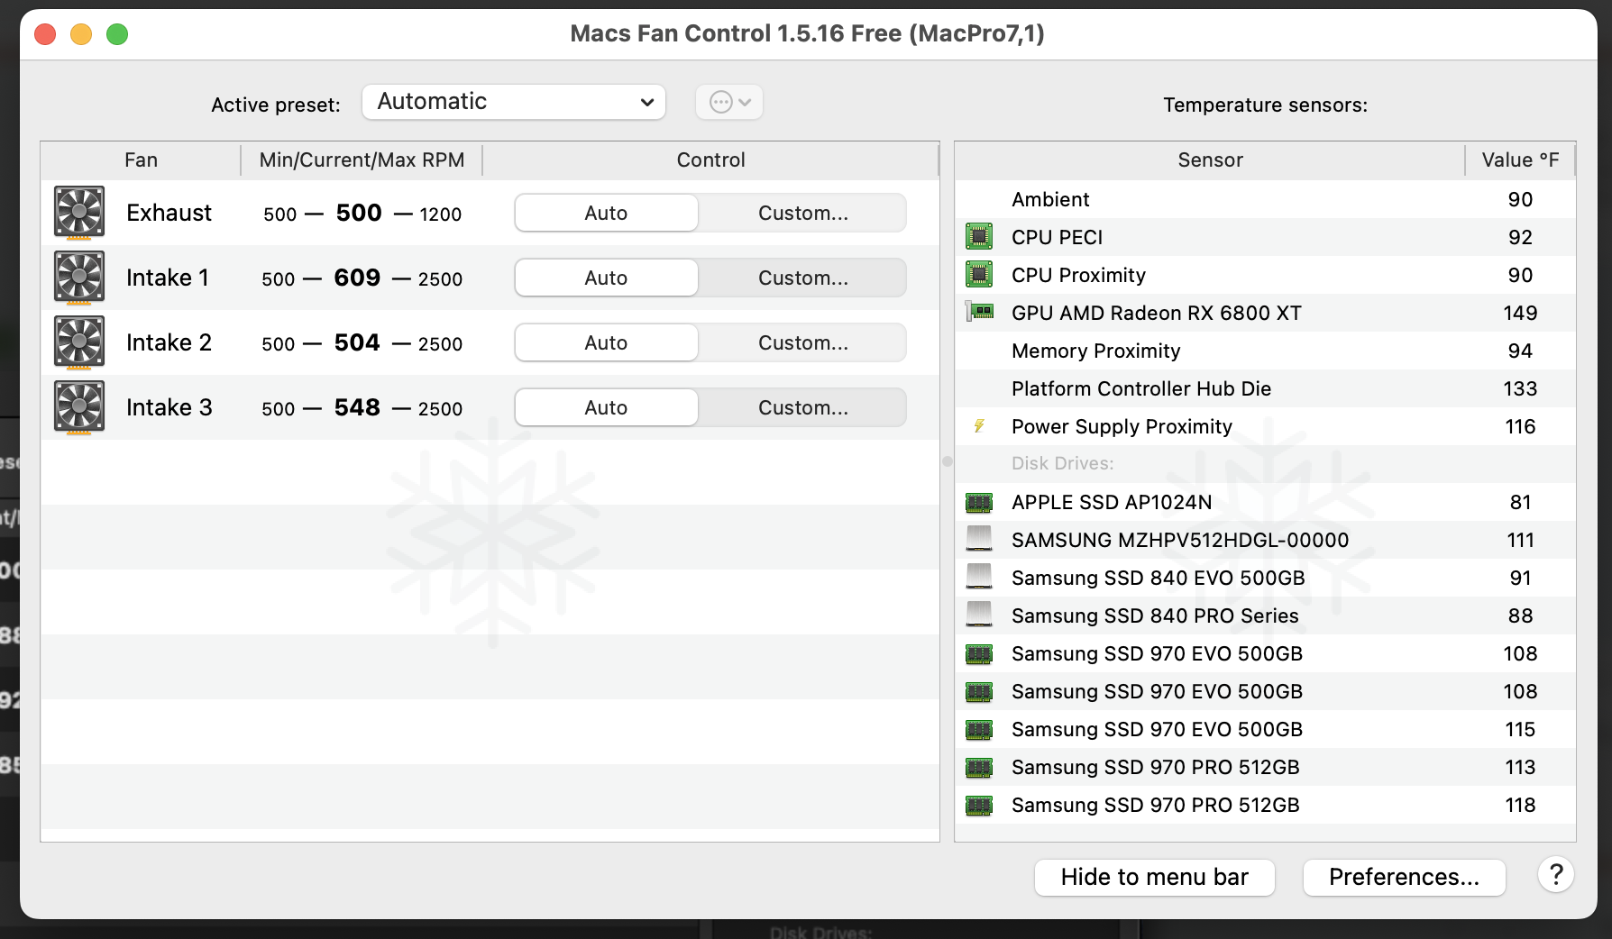The height and width of the screenshot is (939, 1612).
Task: Click the Disk Drives section label
Action: (x=1062, y=463)
